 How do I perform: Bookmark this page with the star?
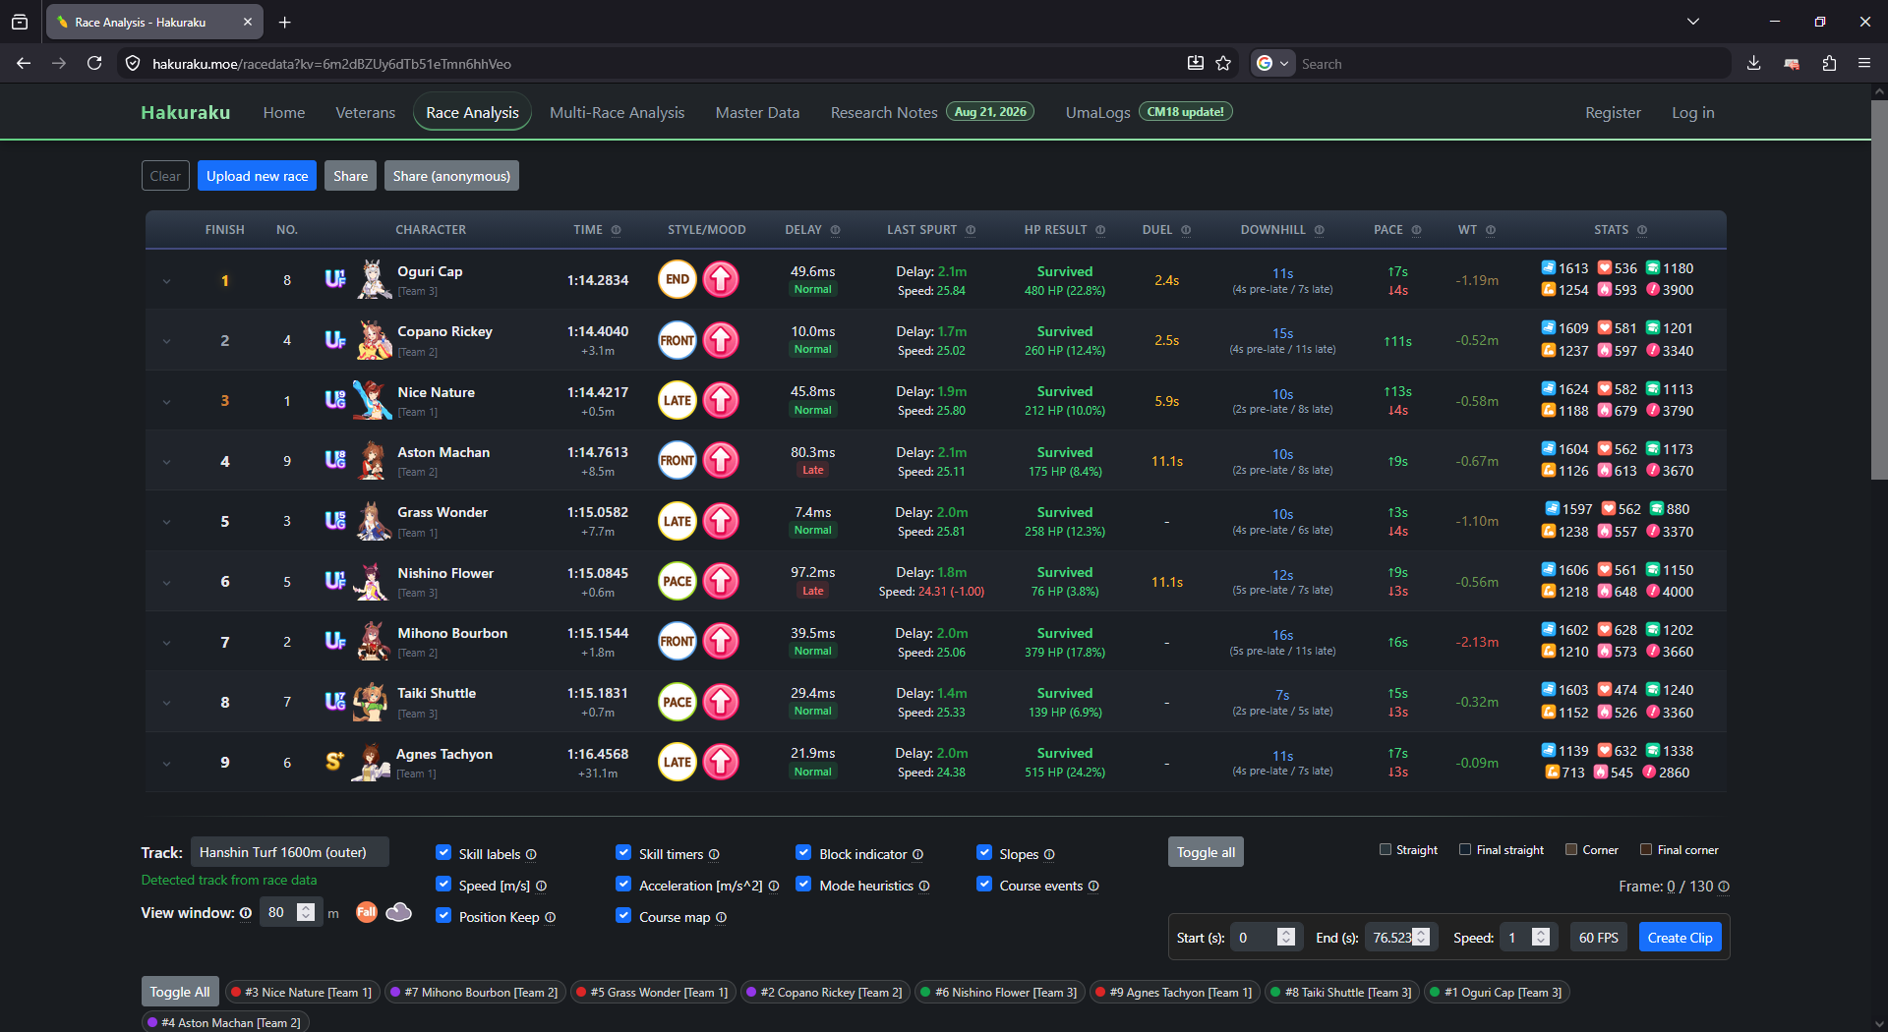[x=1223, y=63]
